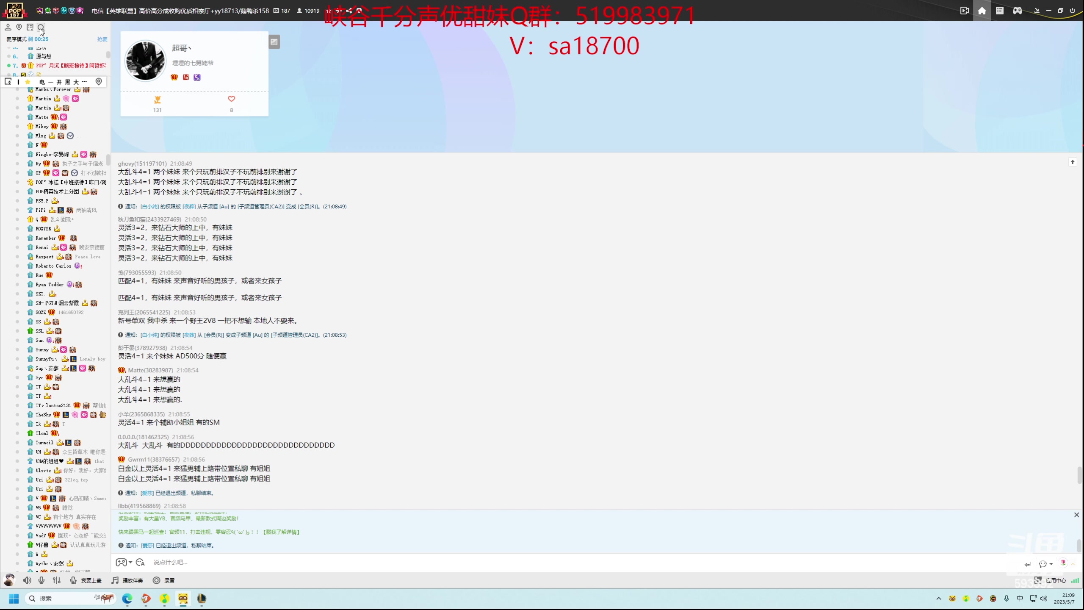Click 我要上麦 button

[x=86, y=580]
